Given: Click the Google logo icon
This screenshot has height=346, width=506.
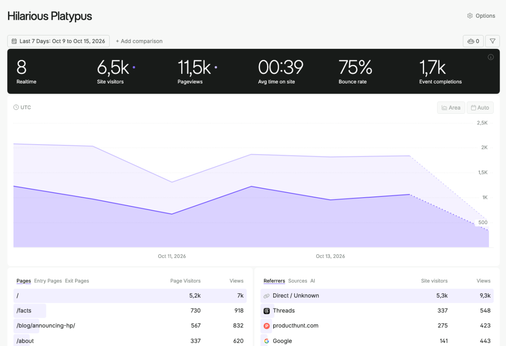Looking at the screenshot, I should pos(266,341).
